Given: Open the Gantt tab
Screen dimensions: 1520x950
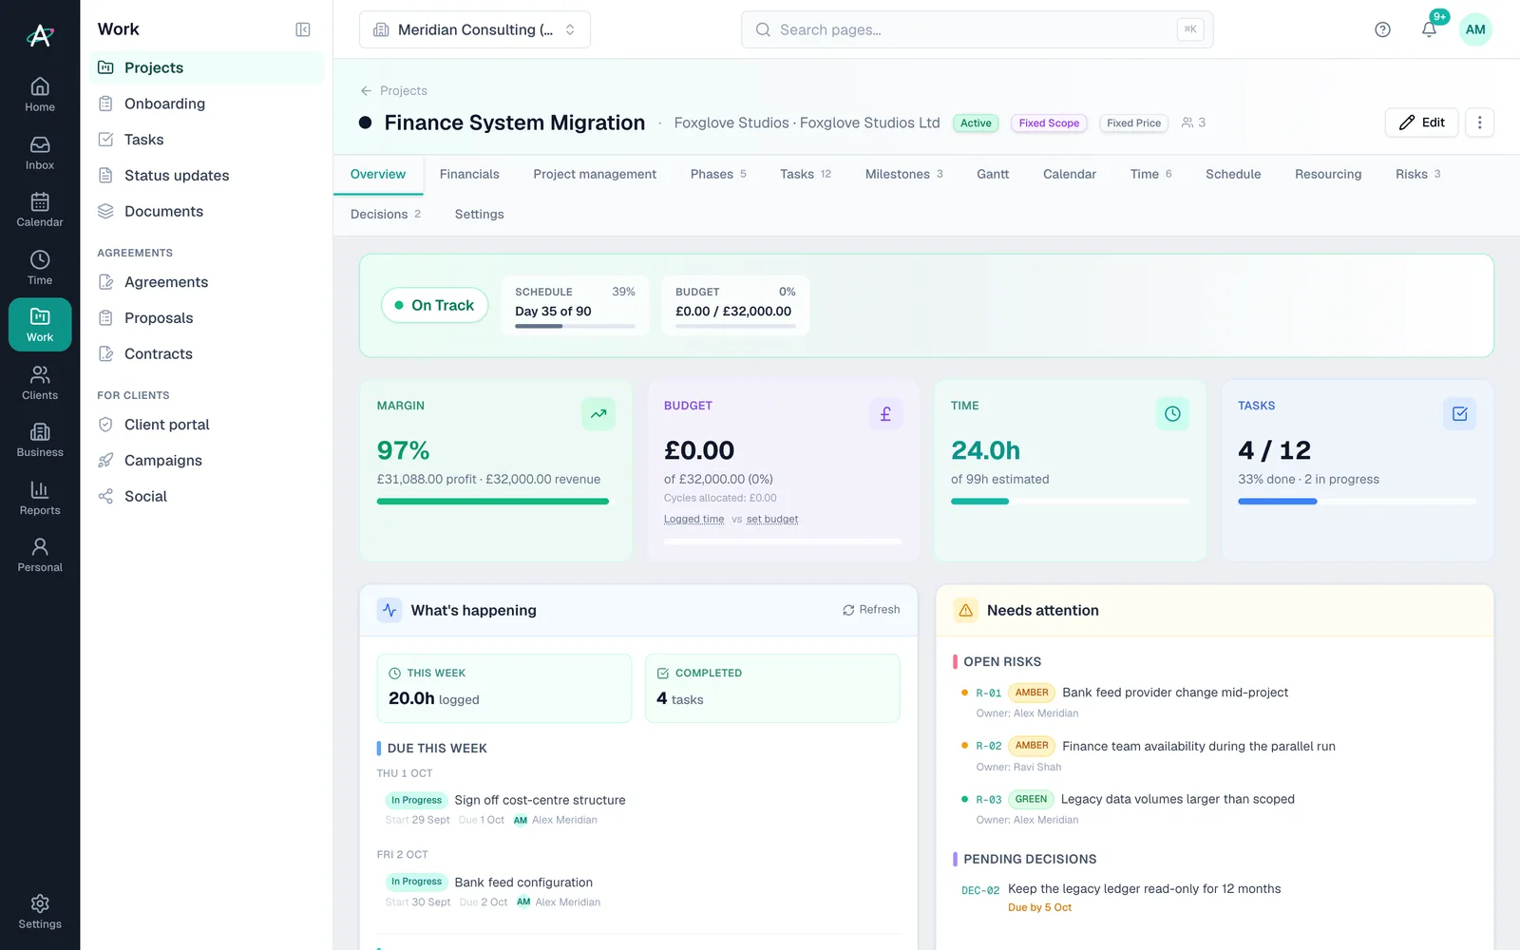Looking at the screenshot, I should click(993, 174).
